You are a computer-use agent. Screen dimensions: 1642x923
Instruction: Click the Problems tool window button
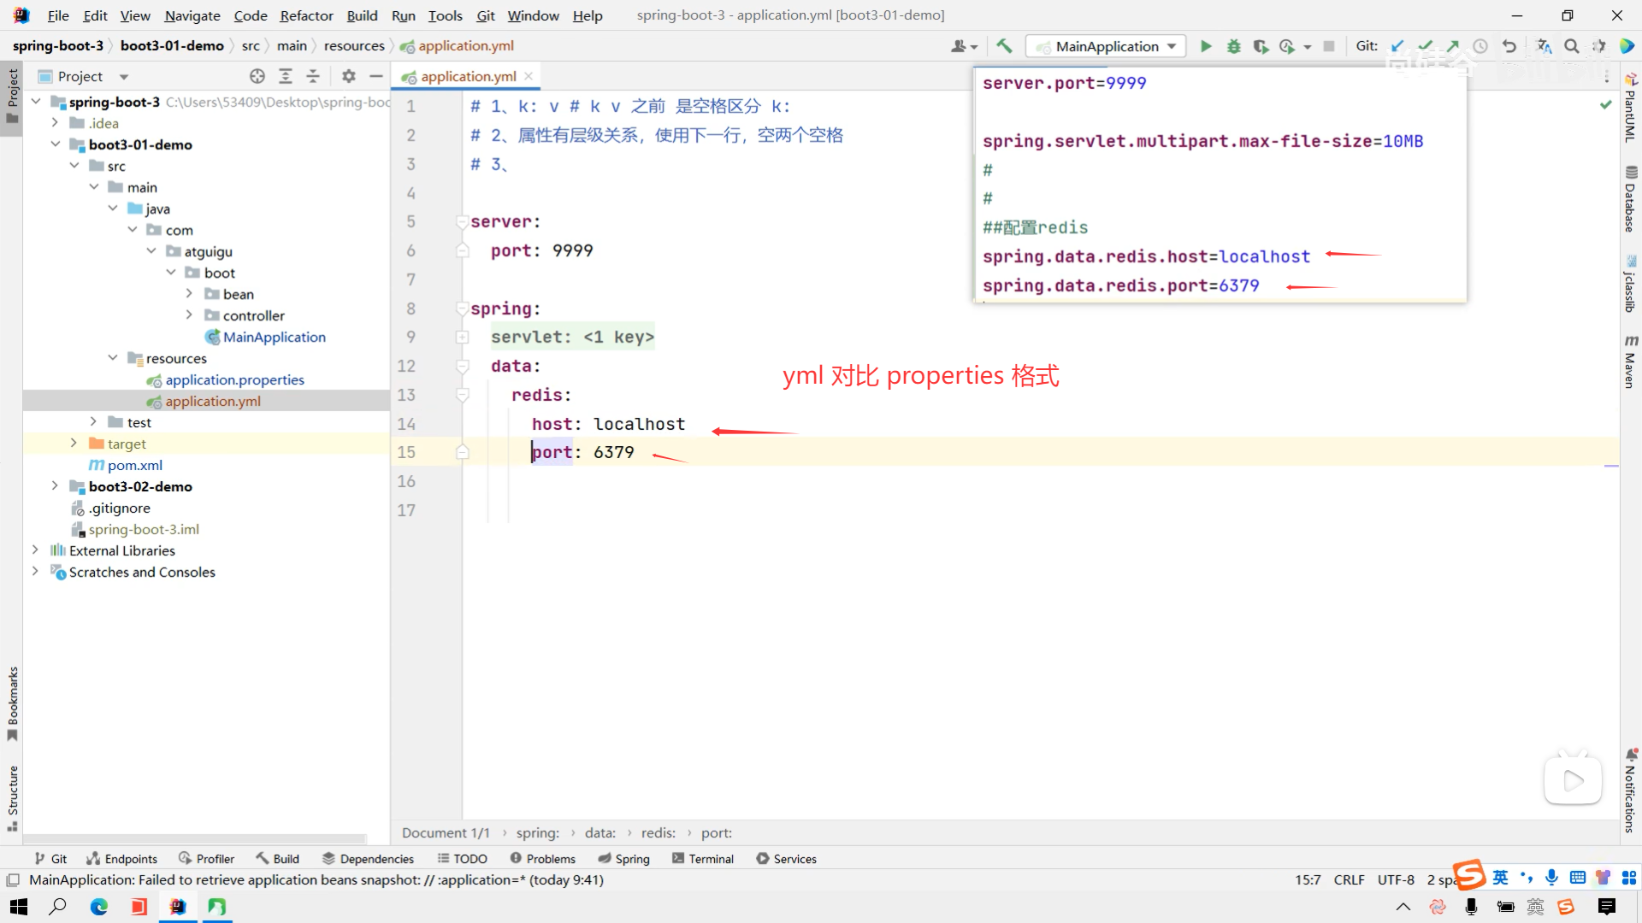(542, 859)
